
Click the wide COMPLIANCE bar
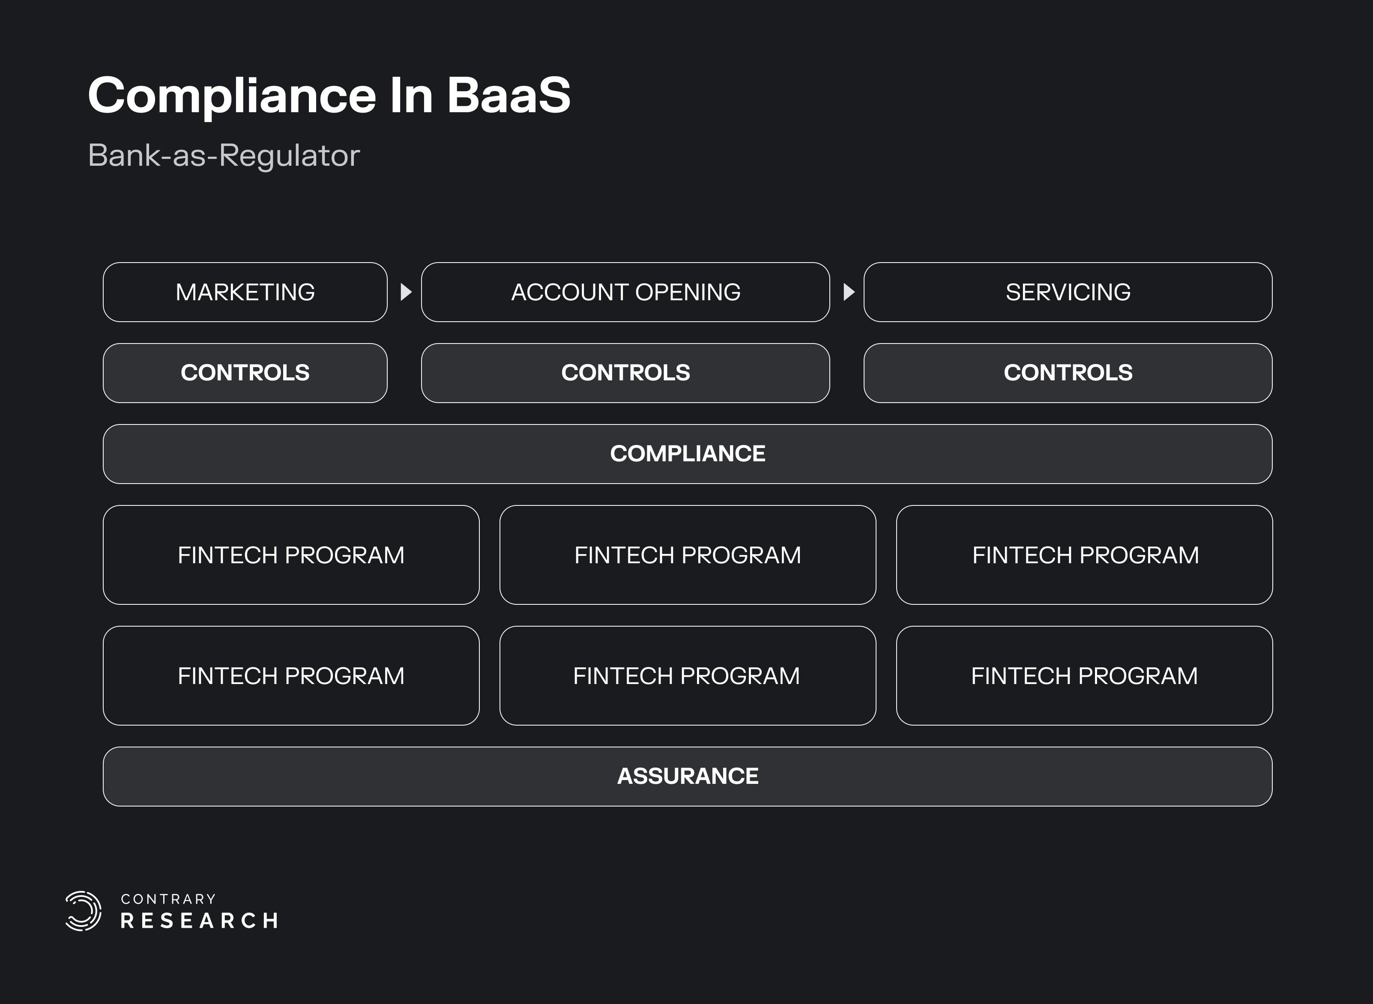click(687, 454)
